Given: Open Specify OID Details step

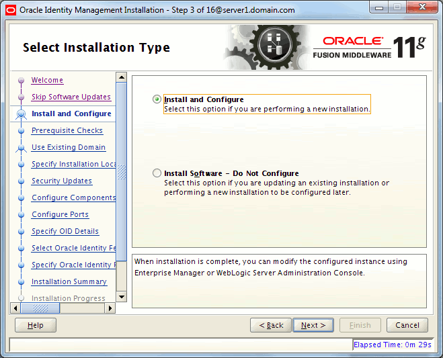Looking at the screenshot, I should pos(65,231).
